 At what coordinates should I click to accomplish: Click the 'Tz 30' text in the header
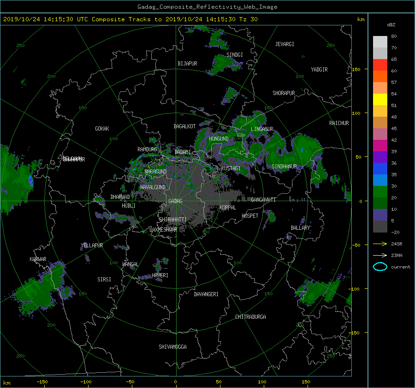pyautogui.click(x=248, y=19)
